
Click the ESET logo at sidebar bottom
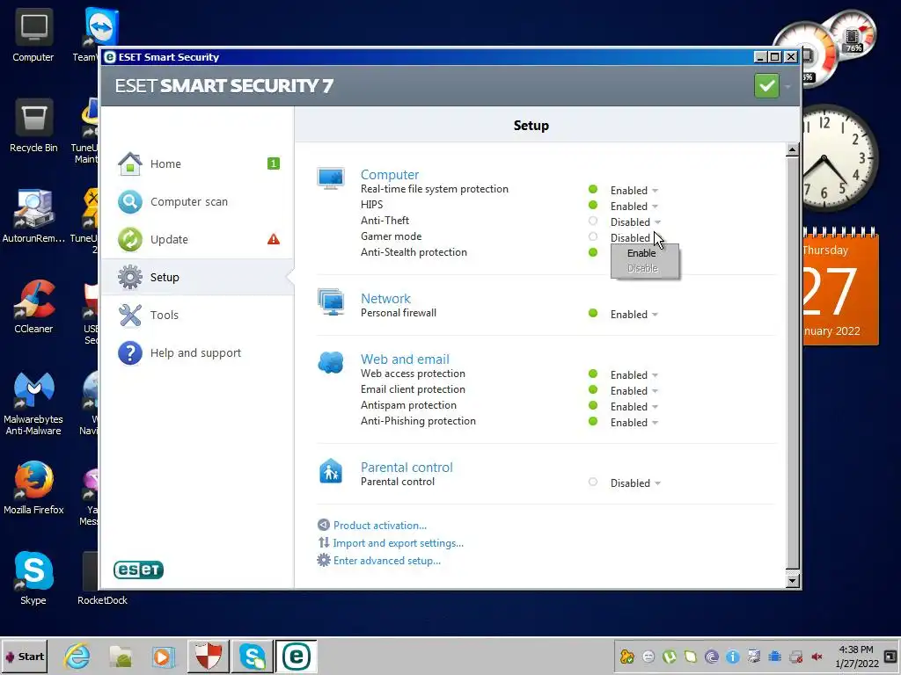[x=138, y=570]
